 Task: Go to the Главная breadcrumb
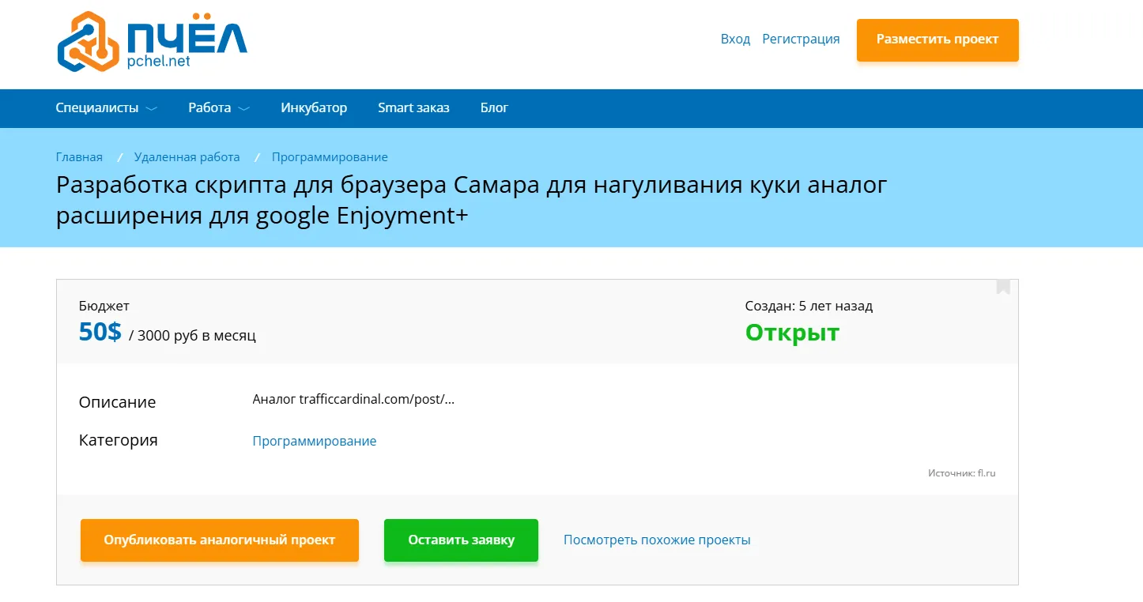[79, 157]
